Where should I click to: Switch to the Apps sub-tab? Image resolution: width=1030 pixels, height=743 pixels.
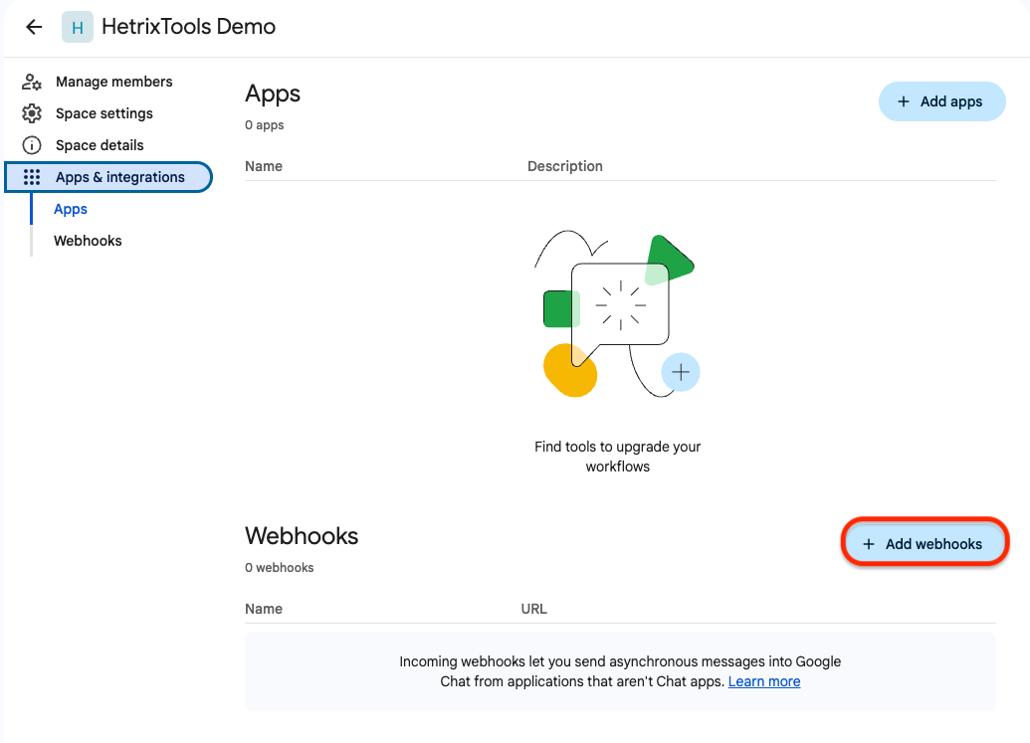click(71, 209)
